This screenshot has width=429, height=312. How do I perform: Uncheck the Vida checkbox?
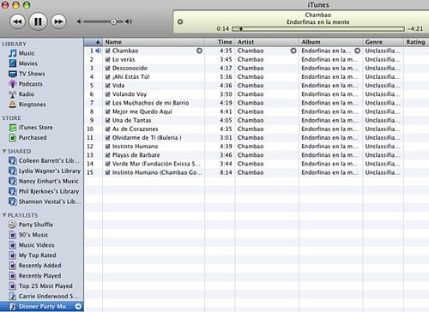click(107, 86)
